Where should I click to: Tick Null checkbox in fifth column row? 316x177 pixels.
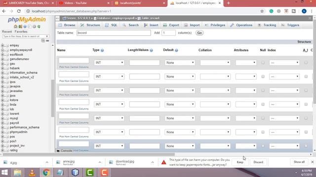coord(263,118)
